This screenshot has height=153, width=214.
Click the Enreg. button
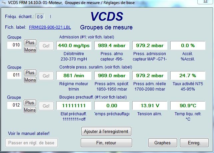[194, 143]
